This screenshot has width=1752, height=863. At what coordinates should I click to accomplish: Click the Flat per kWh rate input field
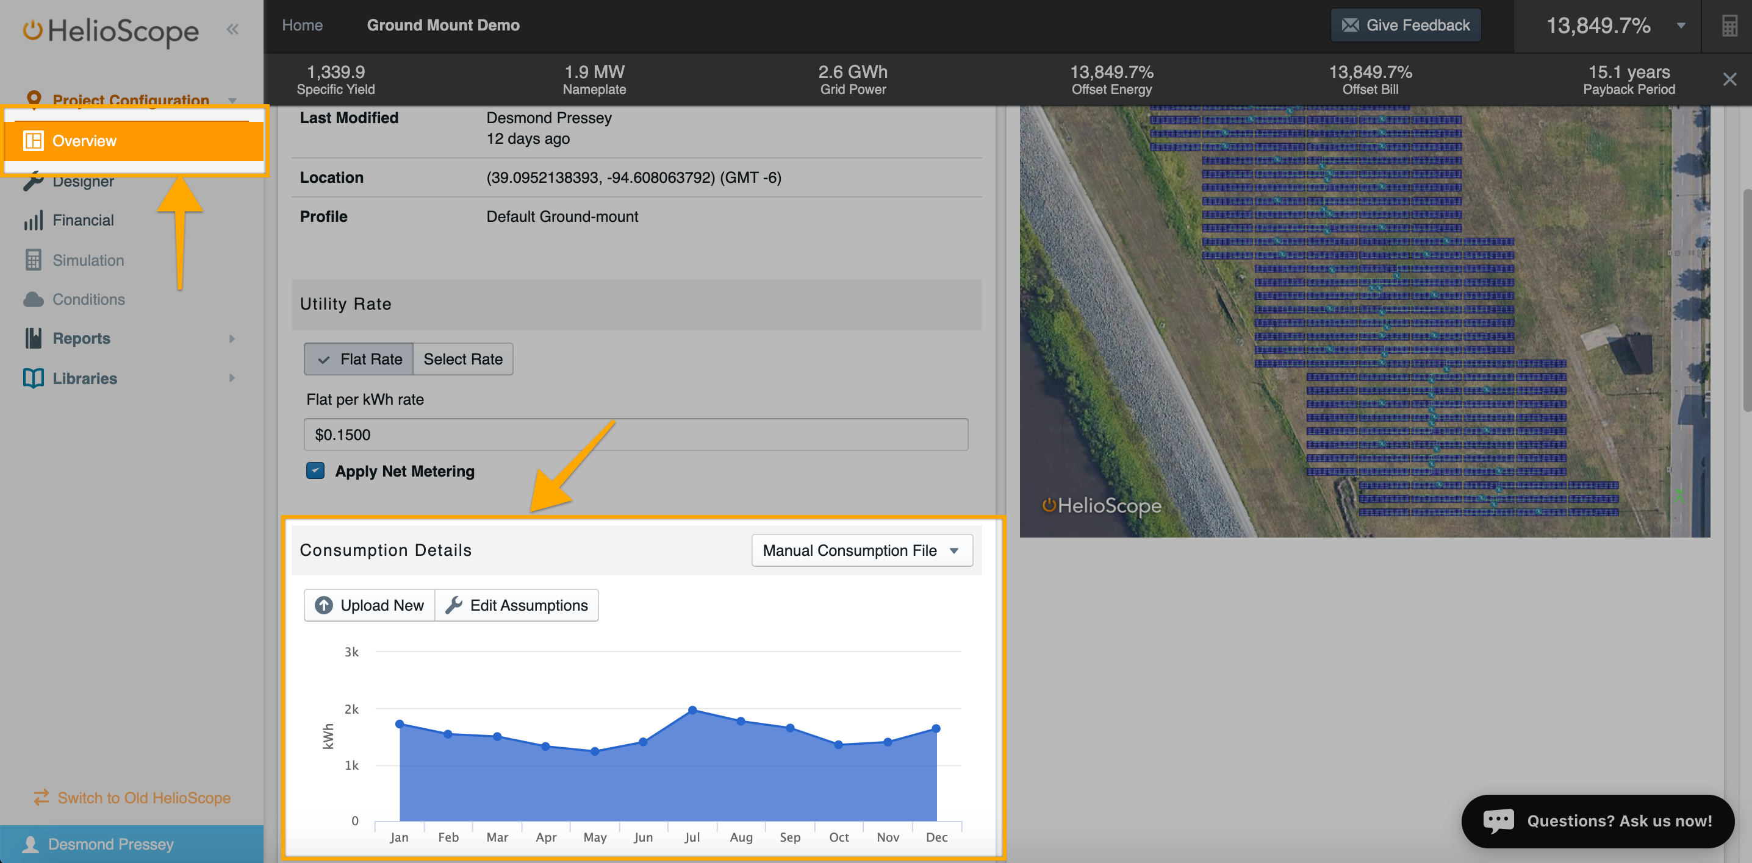click(x=635, y=434)
